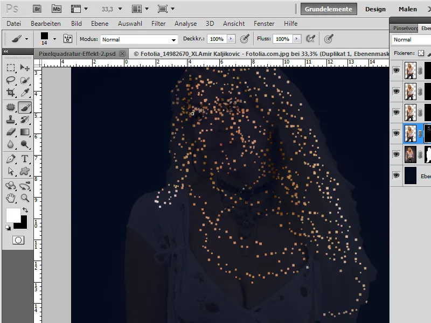431x323 pixels.
Task: Open the Datei menu
Action: pos(14,24)
